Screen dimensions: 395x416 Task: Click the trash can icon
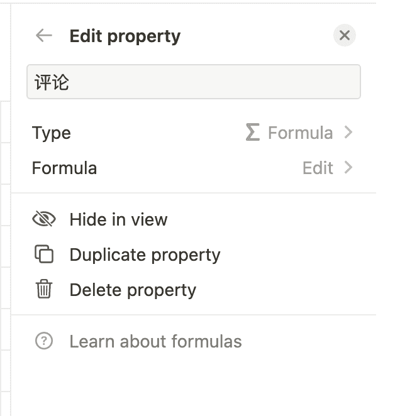(x=43, y=290)
